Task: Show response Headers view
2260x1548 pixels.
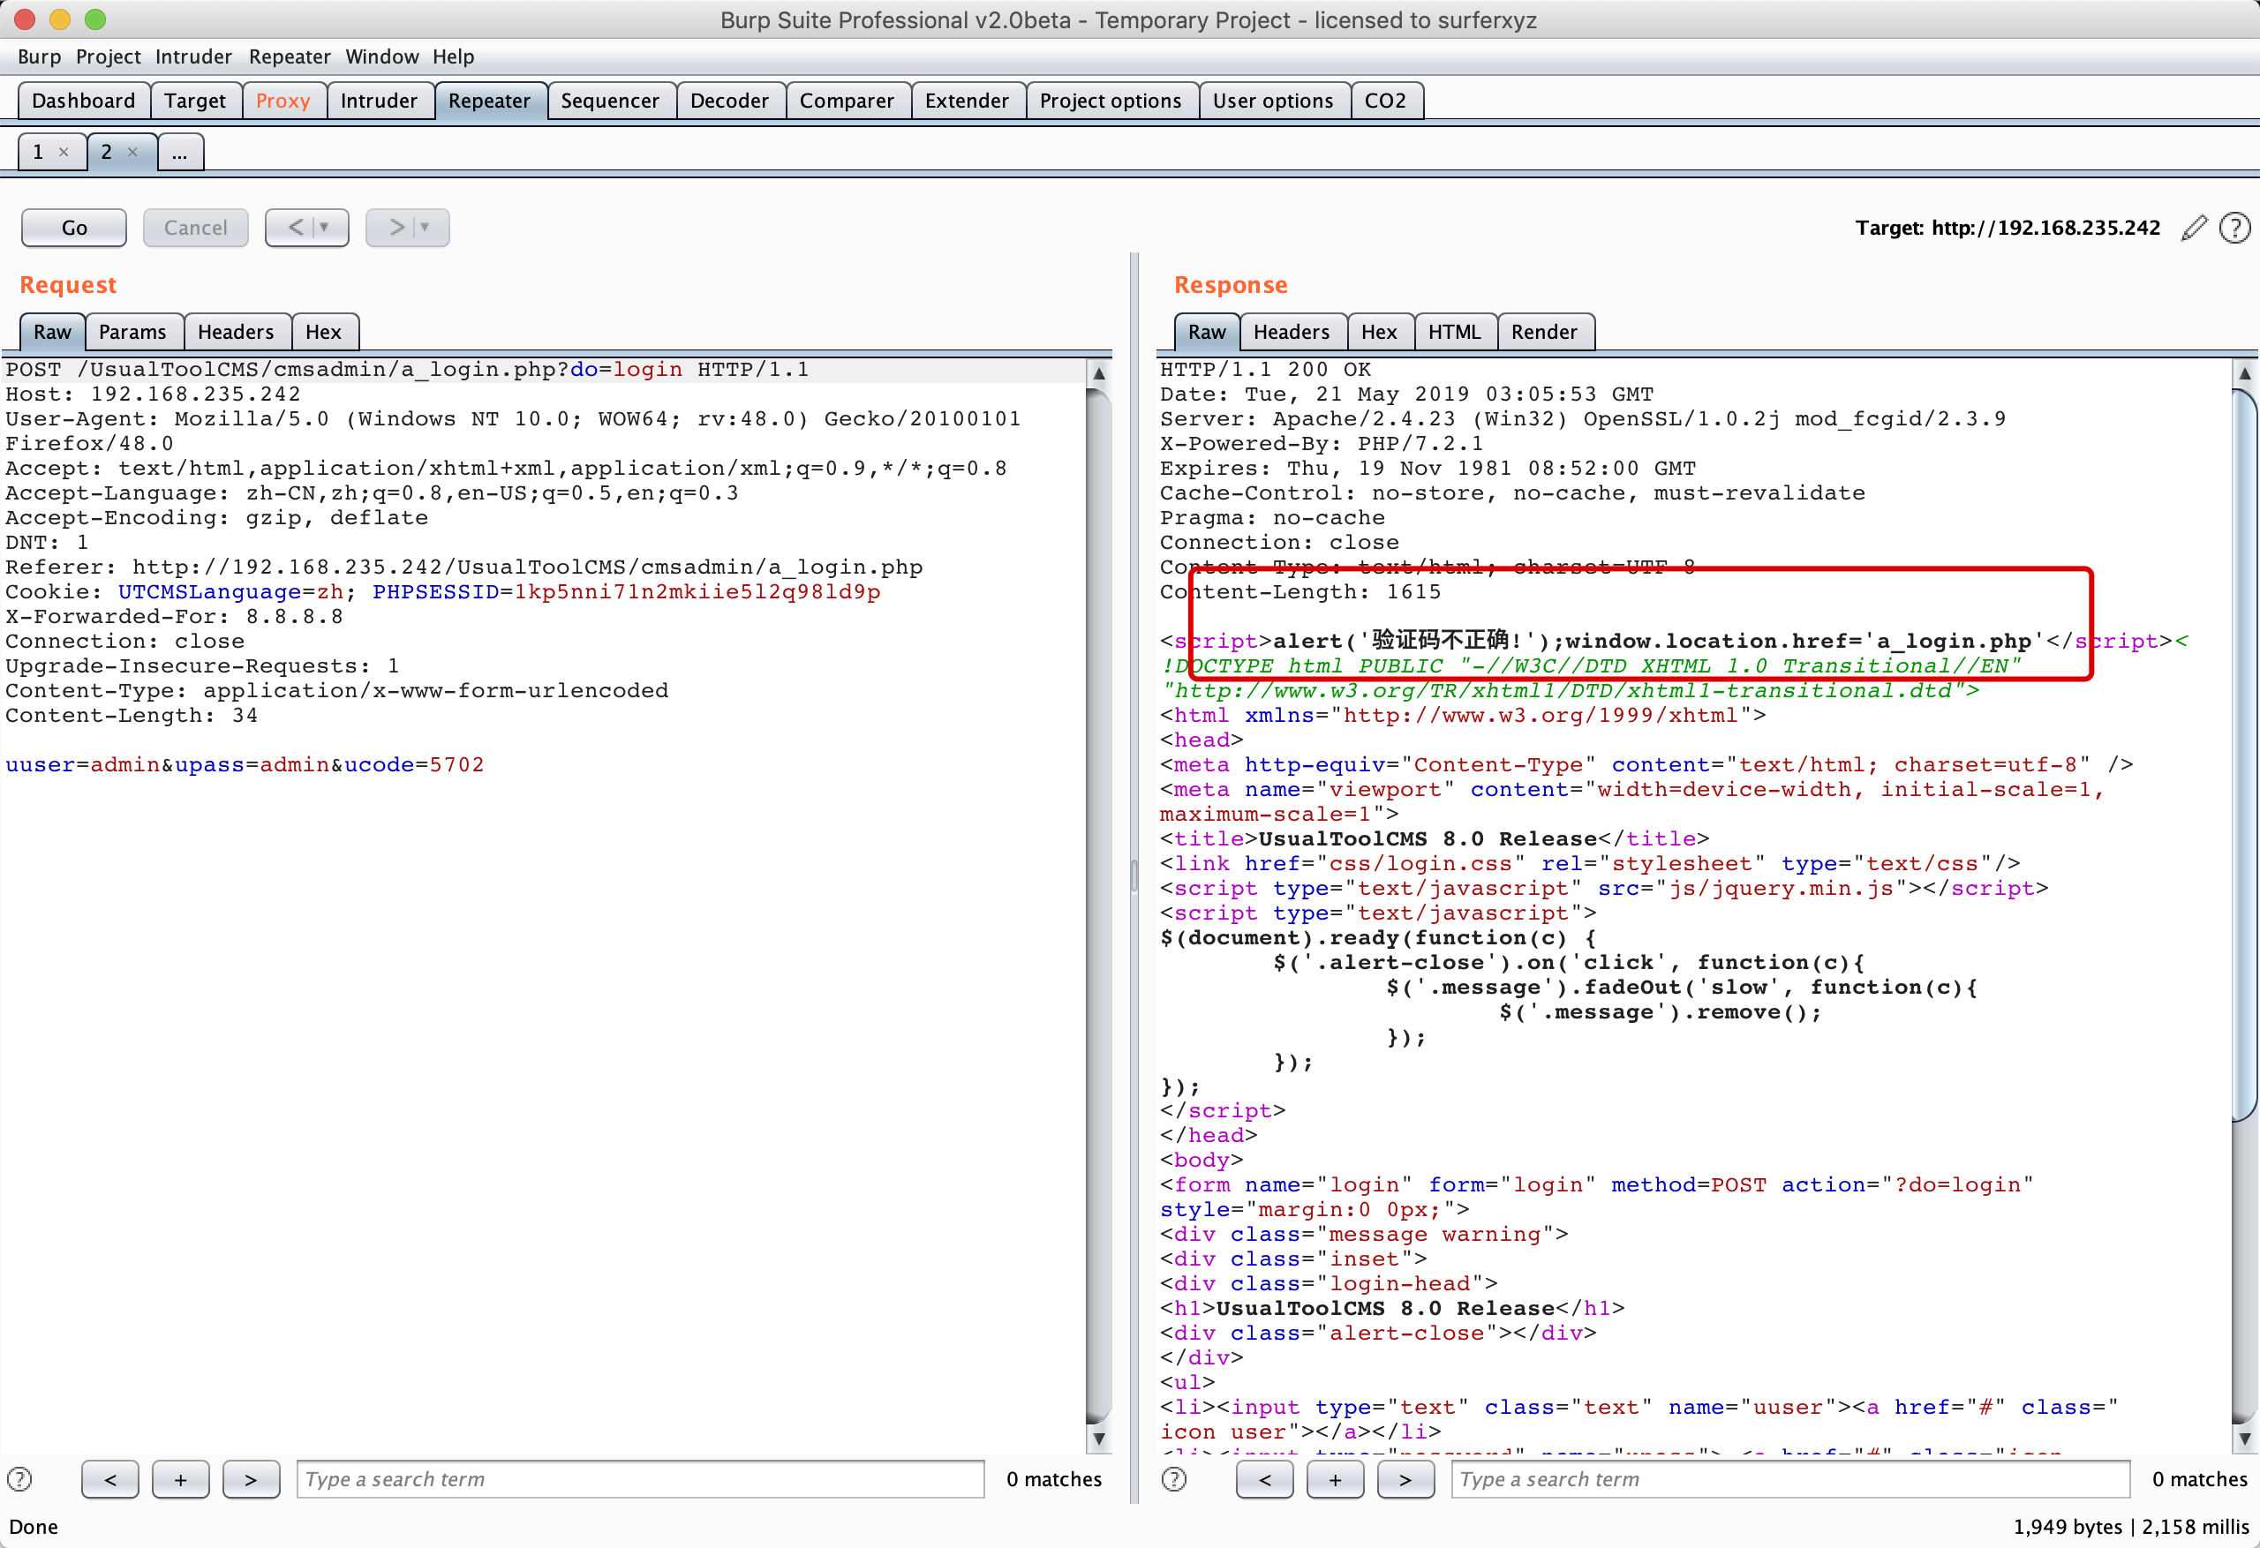Action: 1292,333
